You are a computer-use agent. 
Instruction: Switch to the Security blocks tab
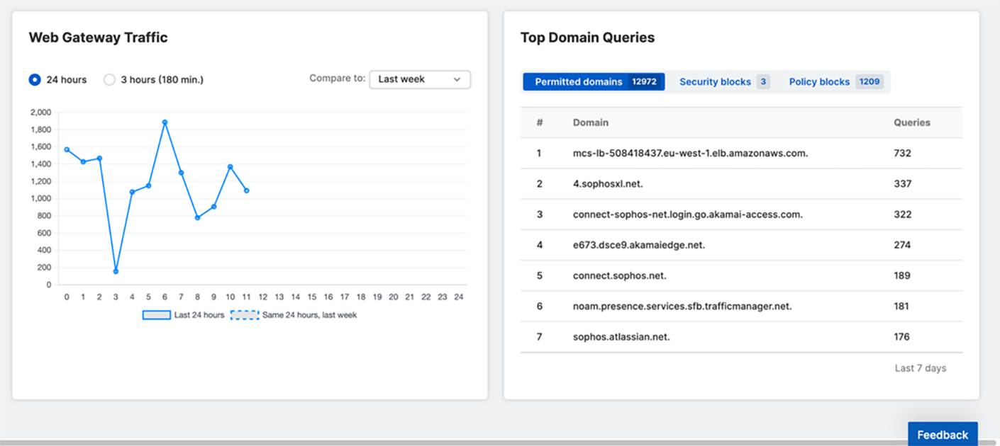pos(716,81)
